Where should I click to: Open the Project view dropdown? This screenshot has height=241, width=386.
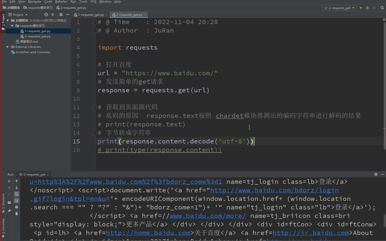point(18,15)
